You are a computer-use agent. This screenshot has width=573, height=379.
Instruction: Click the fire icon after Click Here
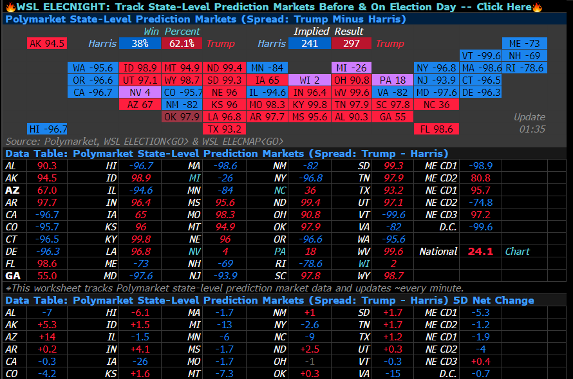click(x=537, y=7)
